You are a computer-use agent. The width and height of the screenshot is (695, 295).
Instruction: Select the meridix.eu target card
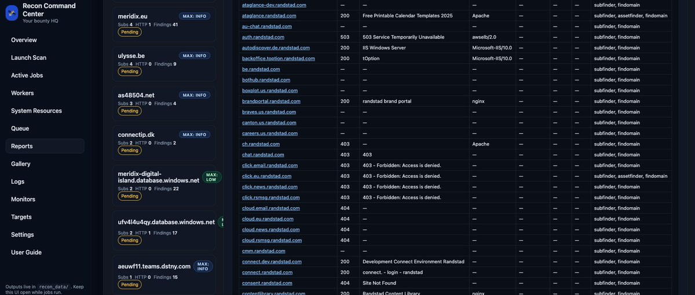(x=164, y=24)
